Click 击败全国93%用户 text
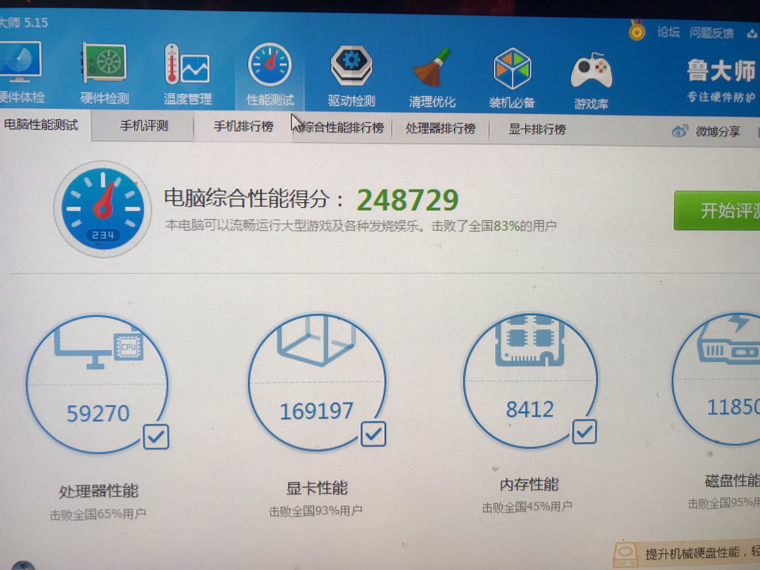The height and width of the screenshot is (570, 760). [315, 511]
